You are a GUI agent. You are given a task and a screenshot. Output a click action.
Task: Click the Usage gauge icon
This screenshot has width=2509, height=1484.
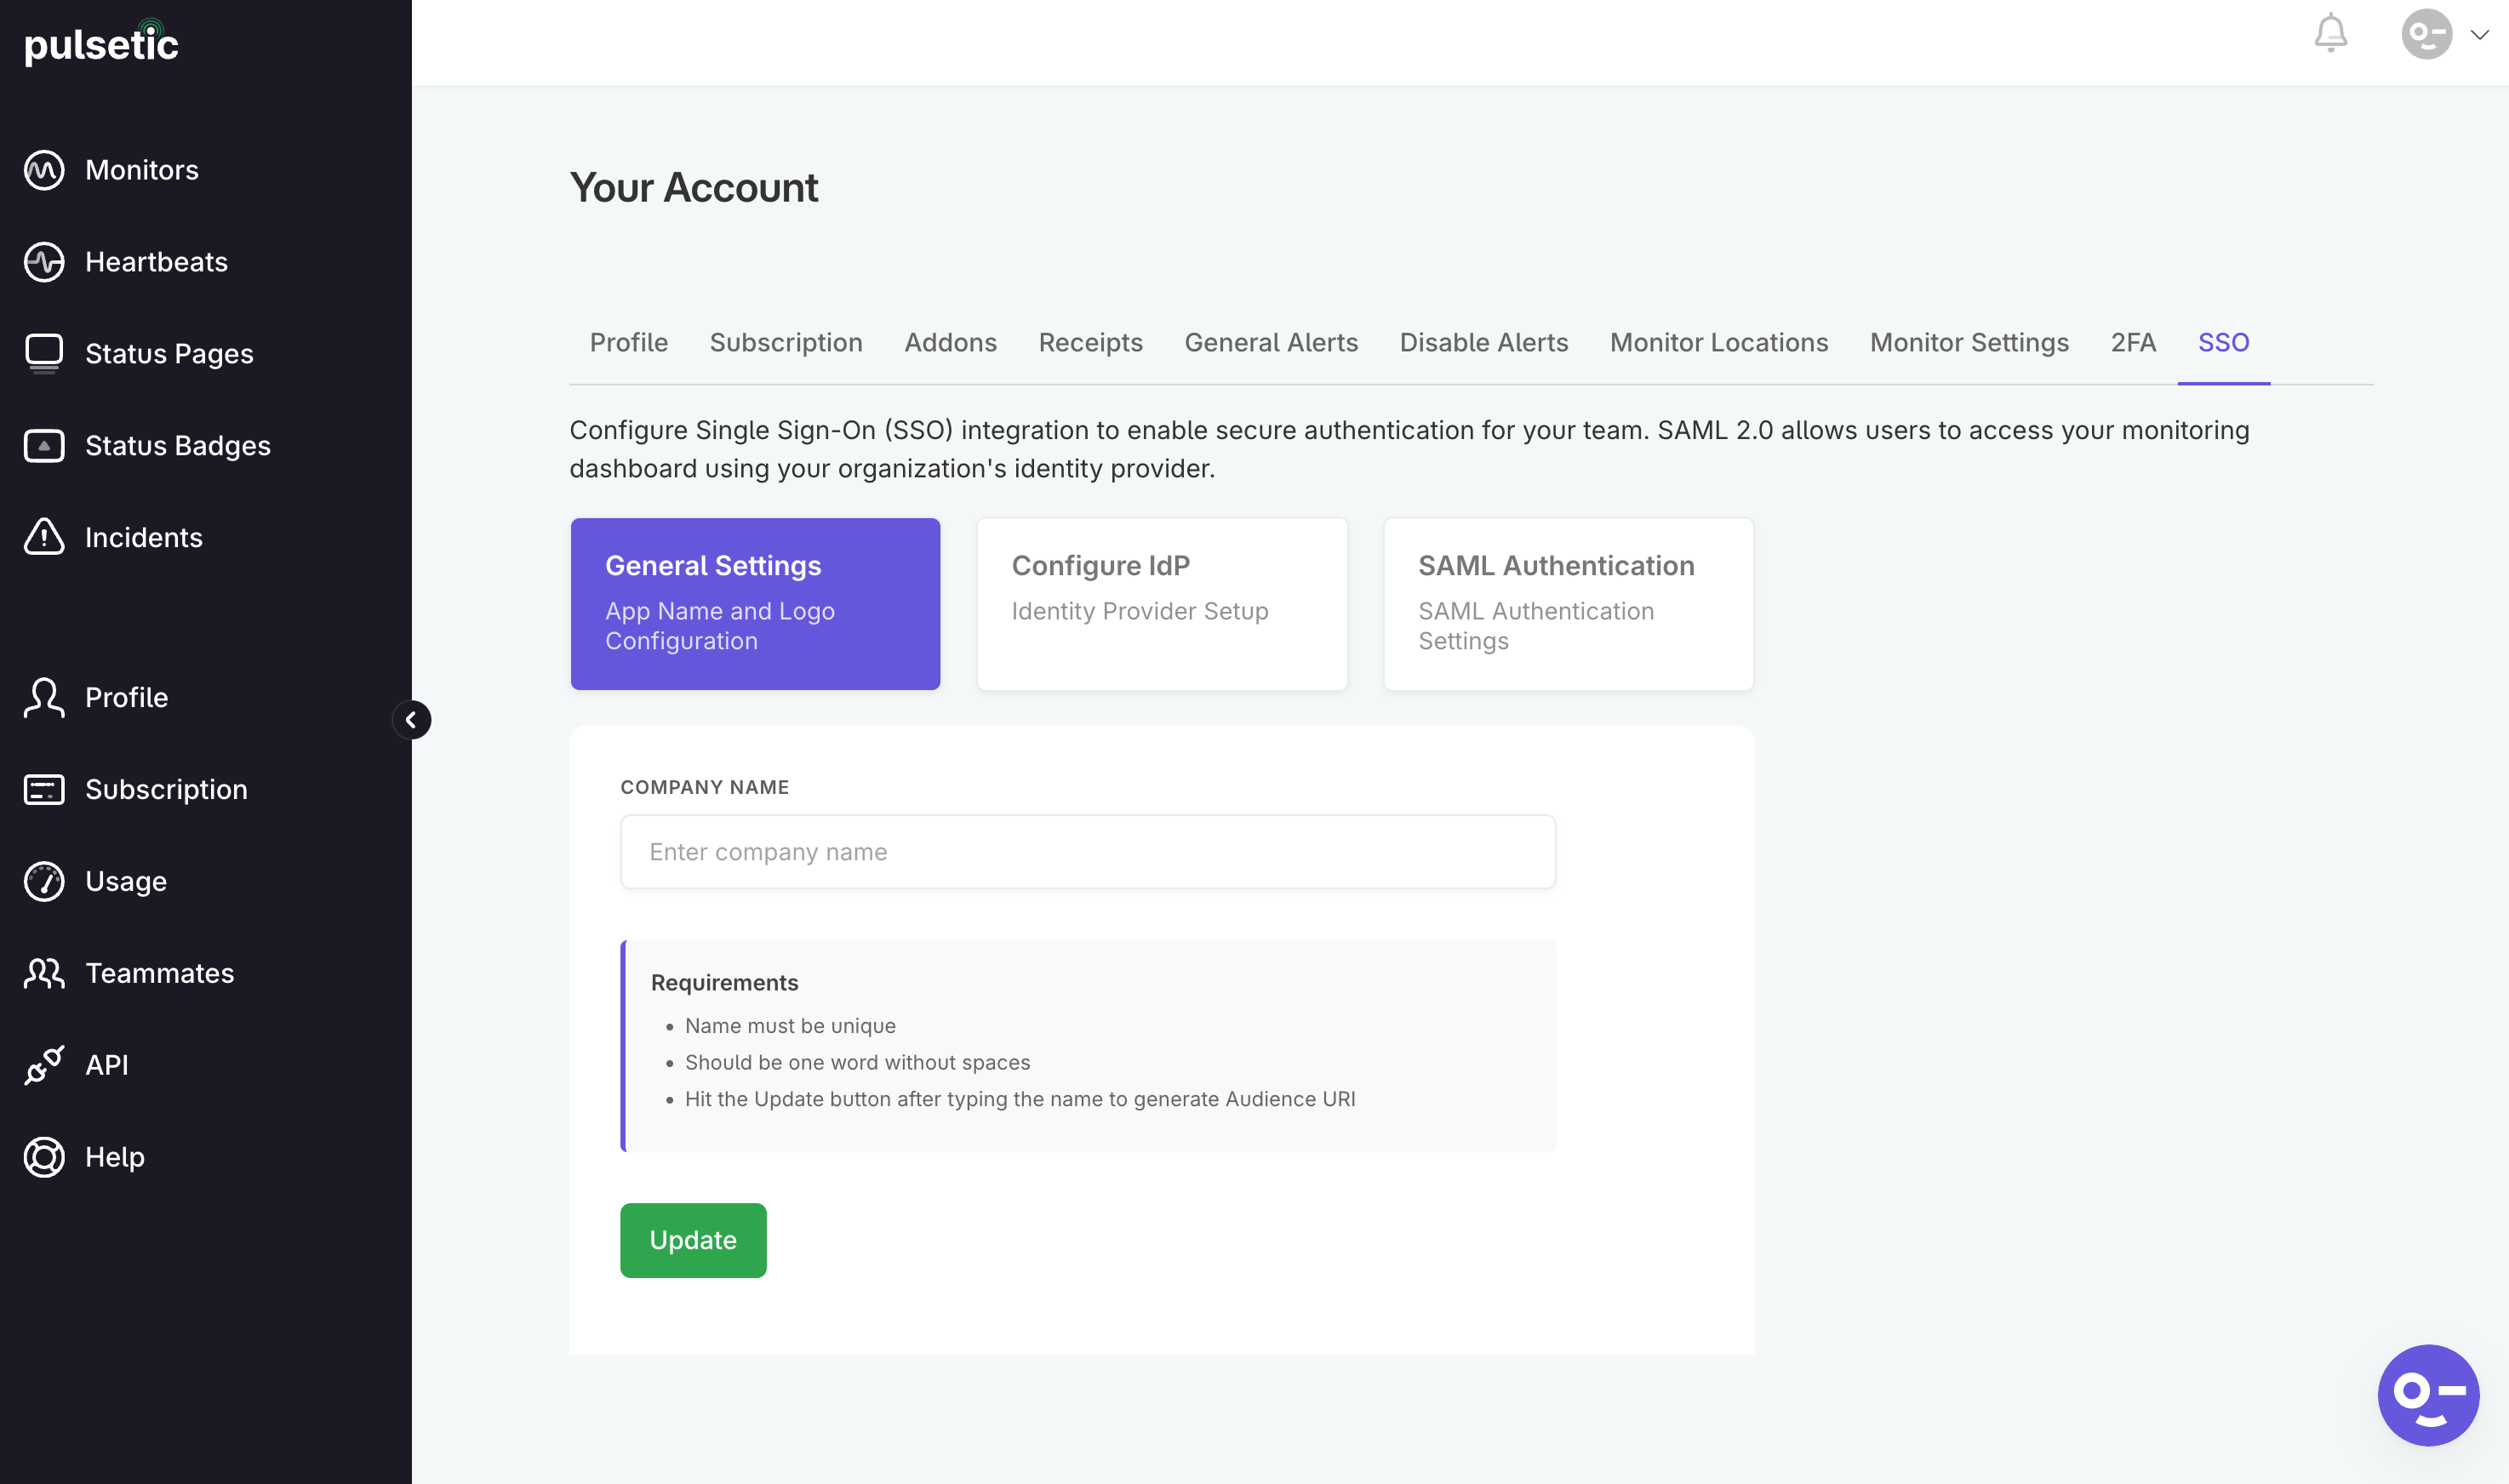pyautogui.click(x=44, y=881)
